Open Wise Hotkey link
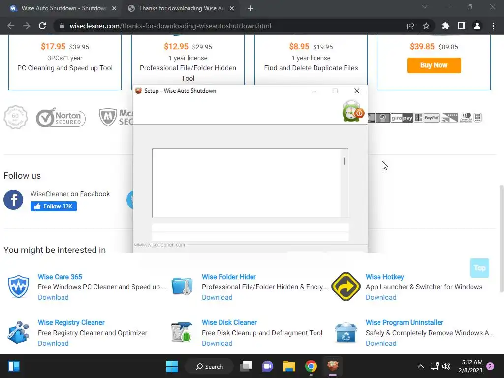The height and width of the screenshot is (378, 504). tap(385, 277)
